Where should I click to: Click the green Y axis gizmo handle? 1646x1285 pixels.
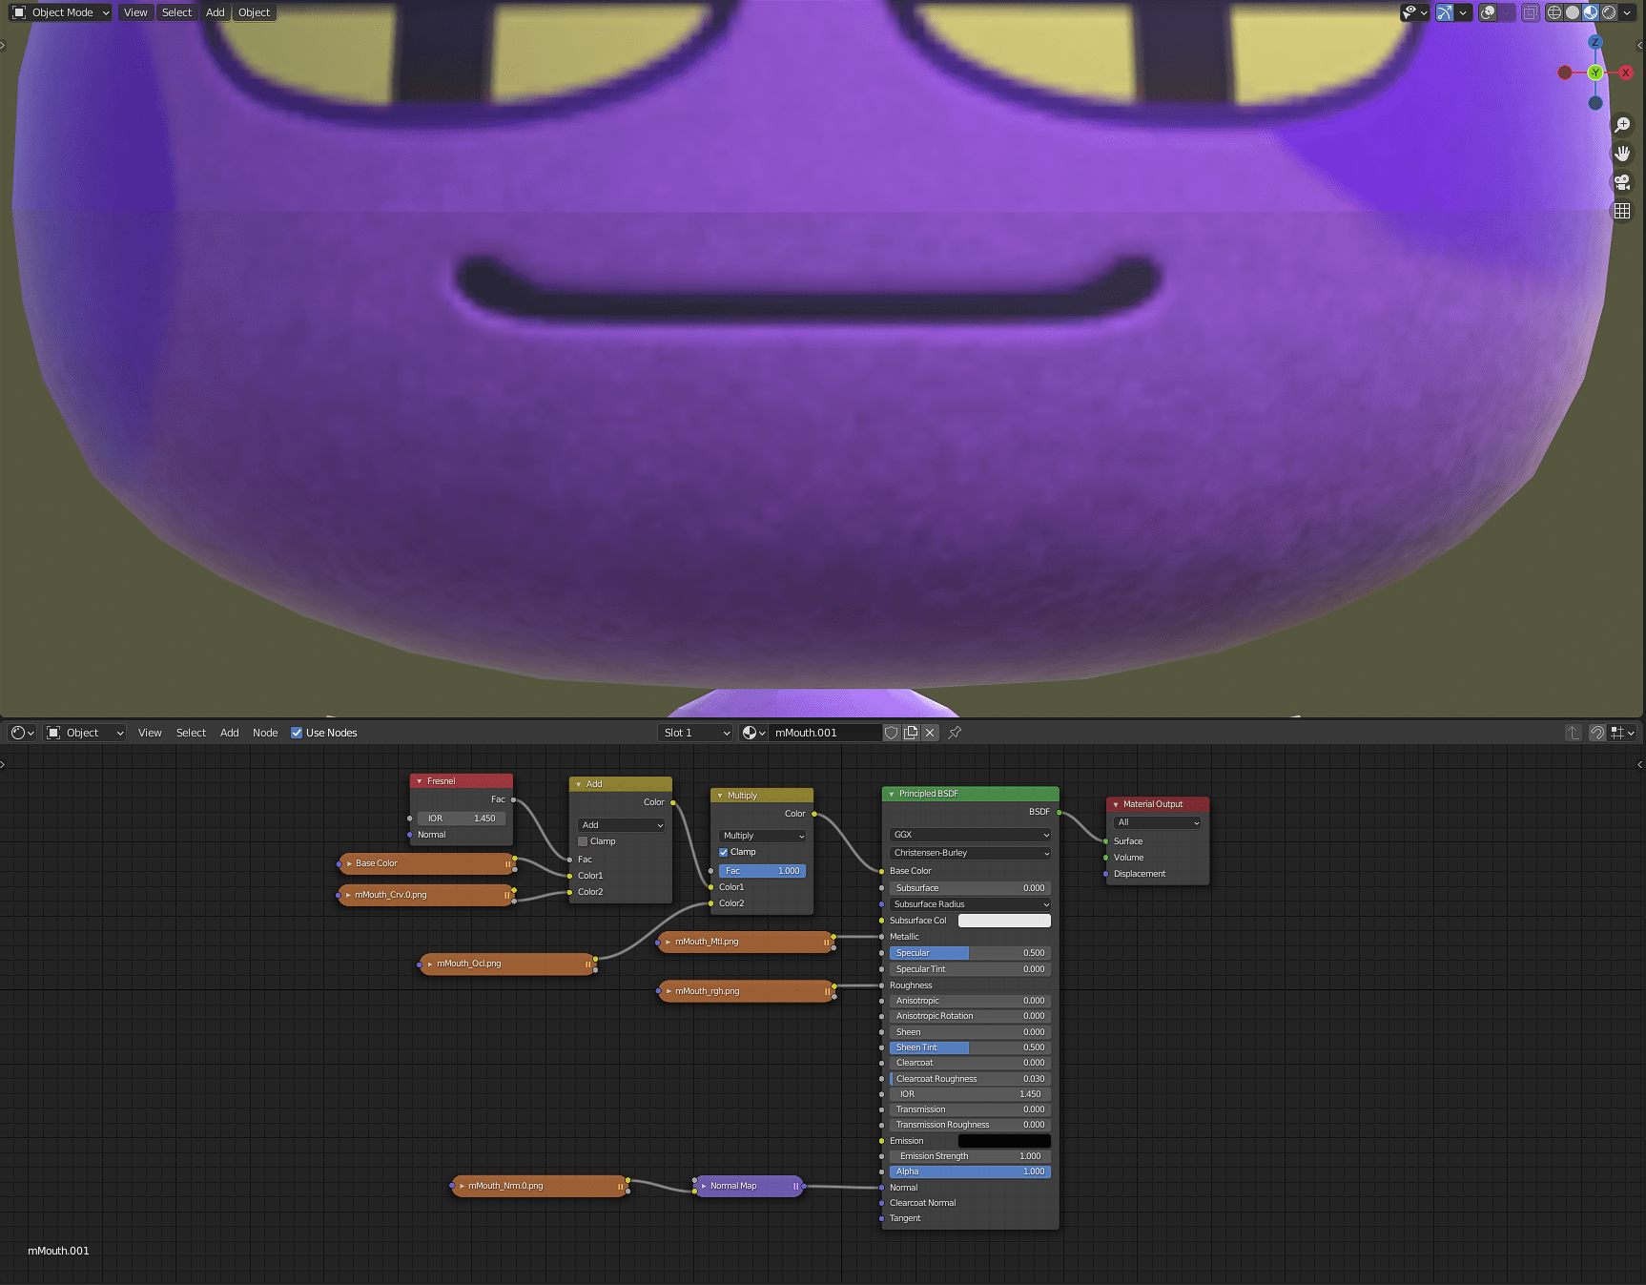point(1595,73)
